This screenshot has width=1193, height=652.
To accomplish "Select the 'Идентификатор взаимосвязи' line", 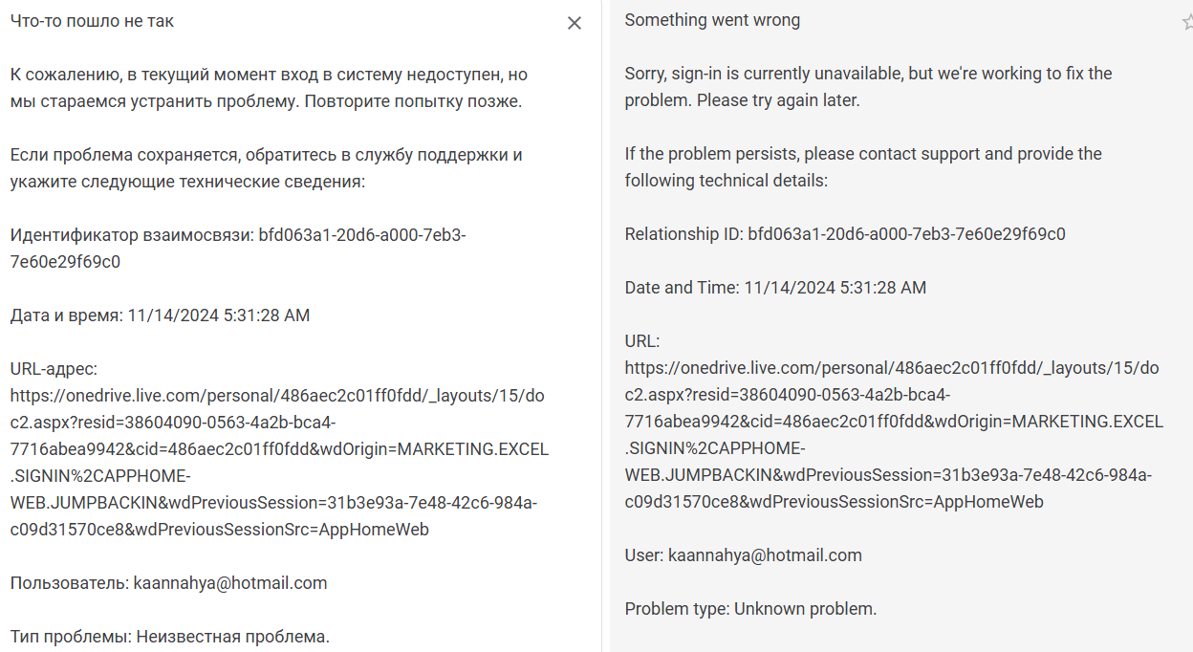I will tap(238, 249).
